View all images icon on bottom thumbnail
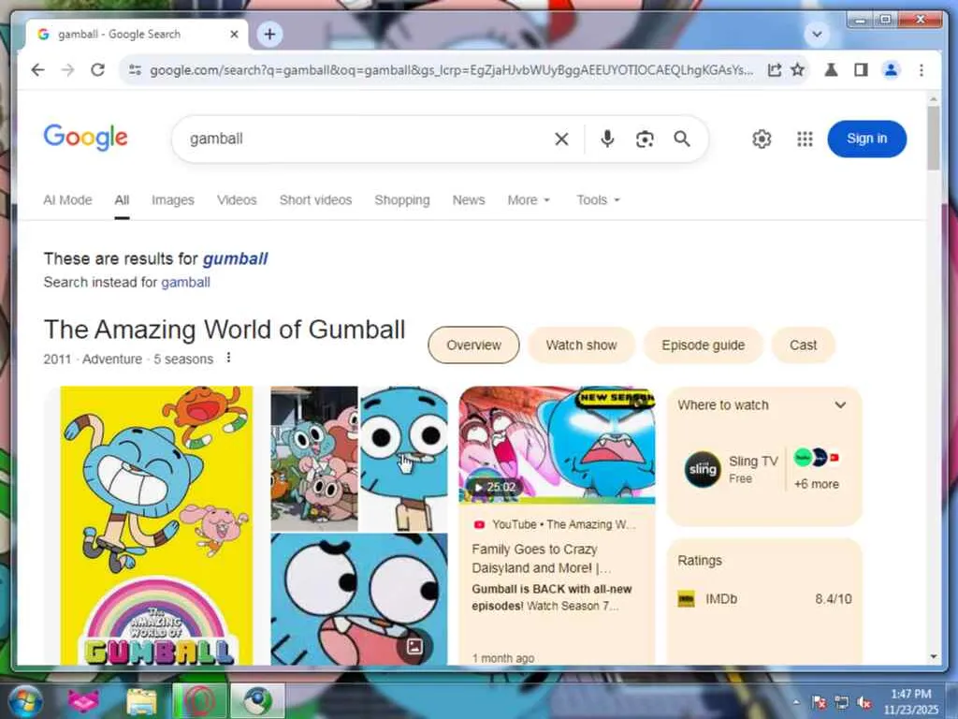The image size is (958, 719). click(x=414, y=646)
